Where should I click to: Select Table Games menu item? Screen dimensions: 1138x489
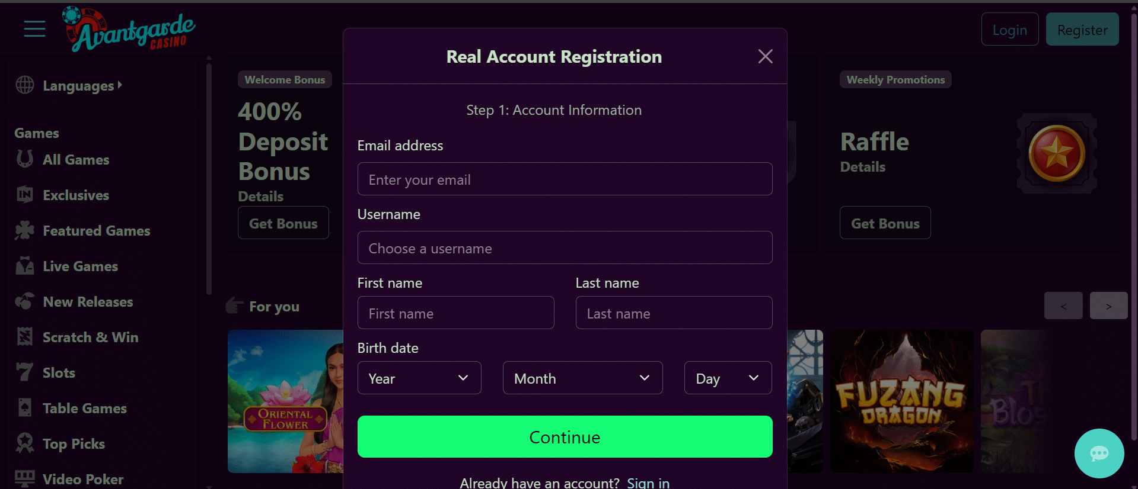coord(84,408)
